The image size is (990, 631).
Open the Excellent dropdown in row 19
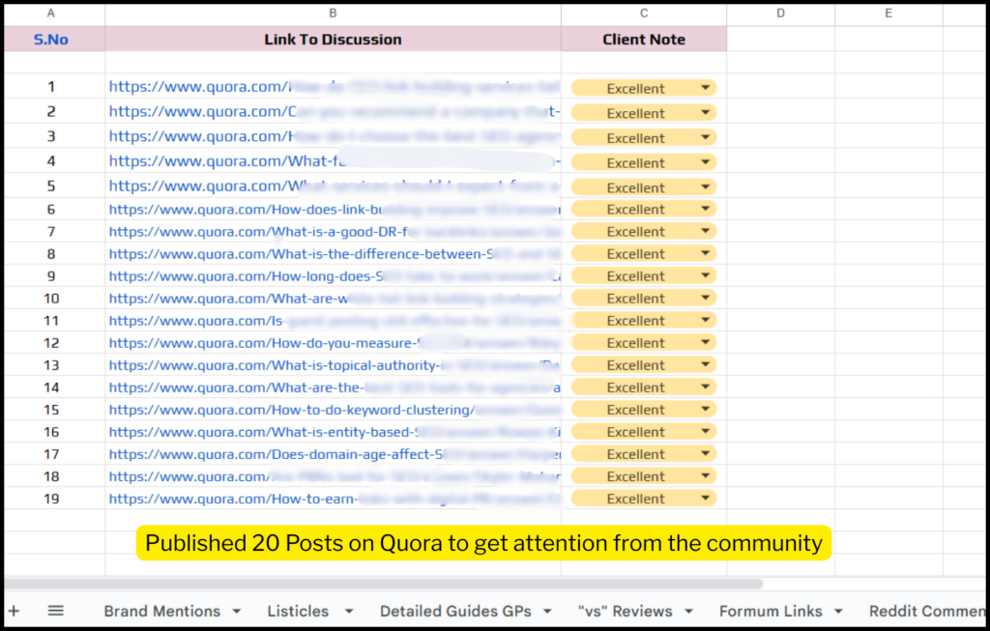click(644, 498)
